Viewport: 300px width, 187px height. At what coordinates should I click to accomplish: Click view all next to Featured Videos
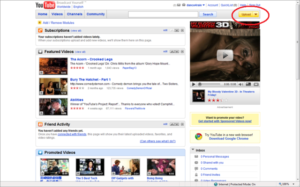(80, 52)
